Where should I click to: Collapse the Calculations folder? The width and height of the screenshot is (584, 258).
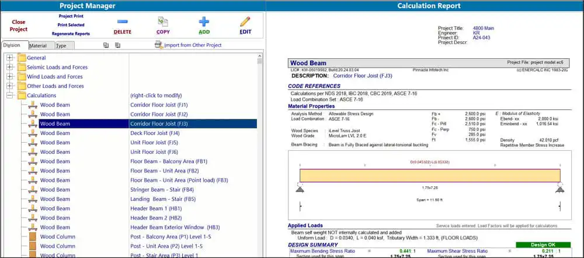click(10, 96)
